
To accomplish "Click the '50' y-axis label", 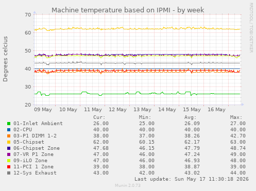I will click(28, 51).
